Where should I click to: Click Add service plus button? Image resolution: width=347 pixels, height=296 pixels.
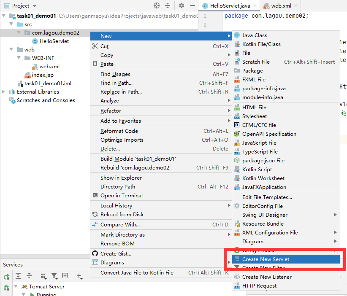point(79,276)
